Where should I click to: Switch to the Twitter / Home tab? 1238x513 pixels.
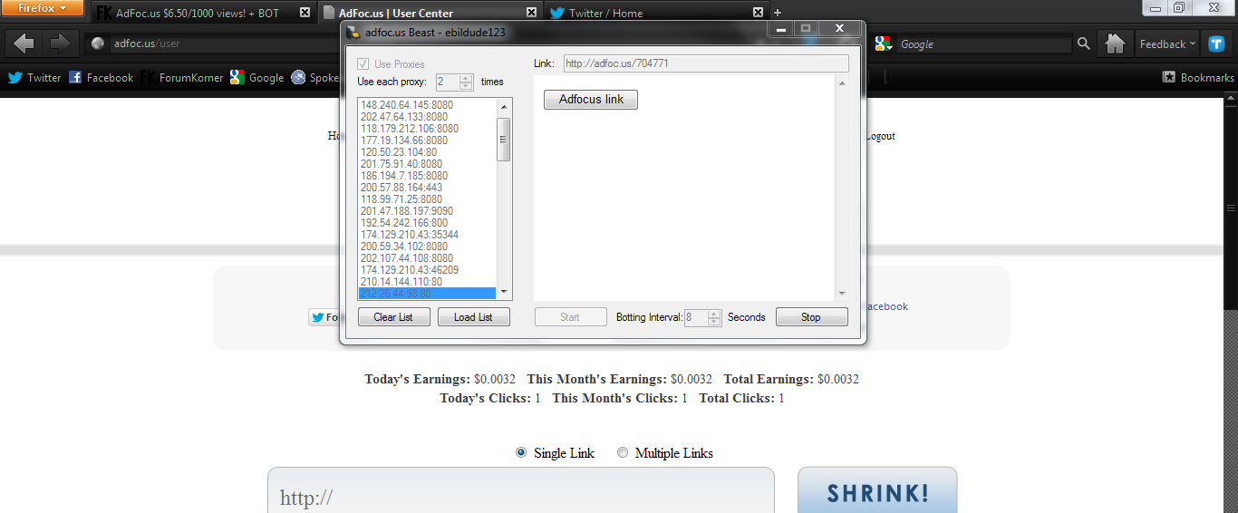(656, 13)
